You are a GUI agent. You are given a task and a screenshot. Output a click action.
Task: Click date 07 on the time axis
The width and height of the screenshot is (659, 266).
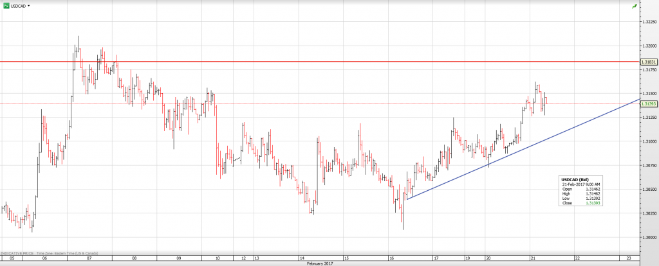pyautogui.click(x=89, y=258)
